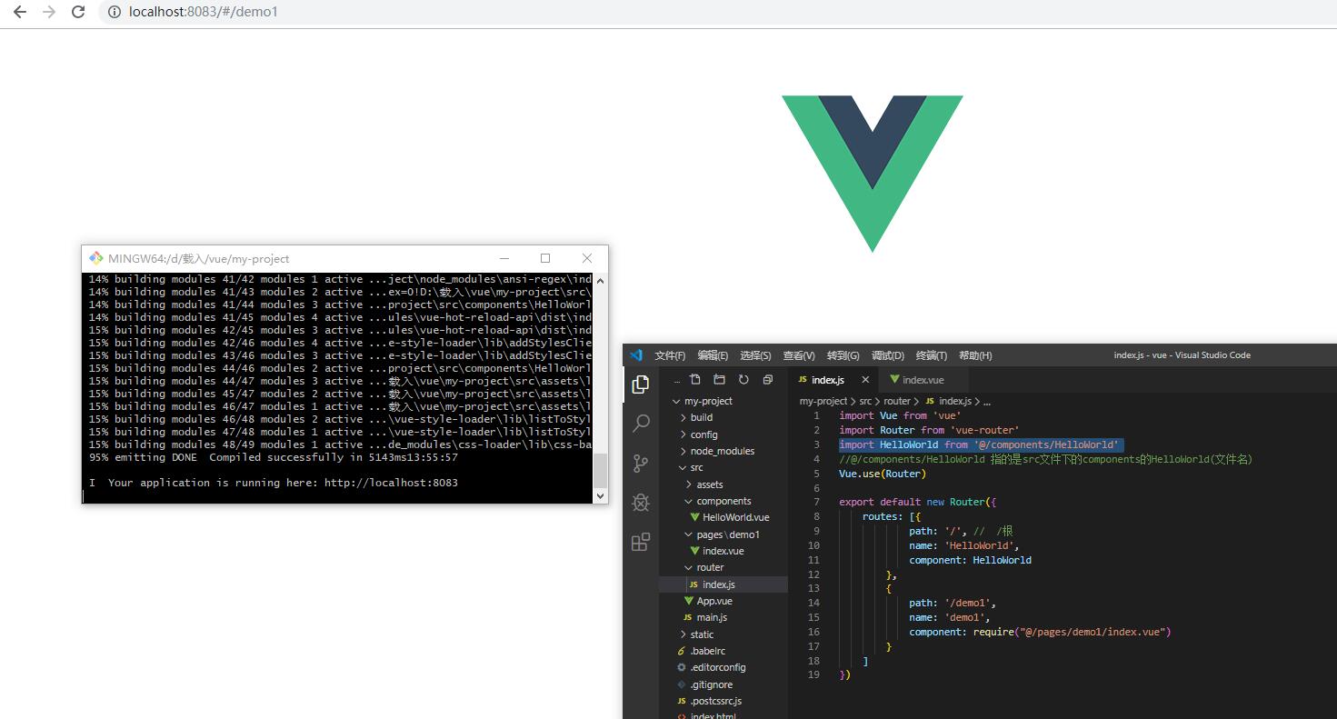1337x719 pixels.
Task: Click the VS Code logo icon
Action: pyautogui.click(x=636, y=355)
